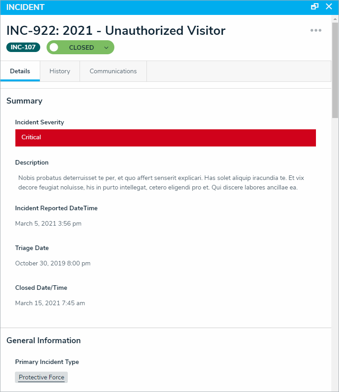Pop out the incident window icon
339x392 pixels.
(315, 6)
